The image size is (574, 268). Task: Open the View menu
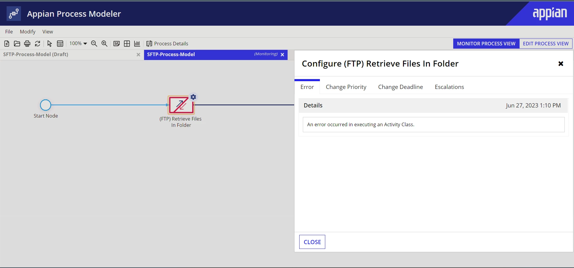(48, 32)
